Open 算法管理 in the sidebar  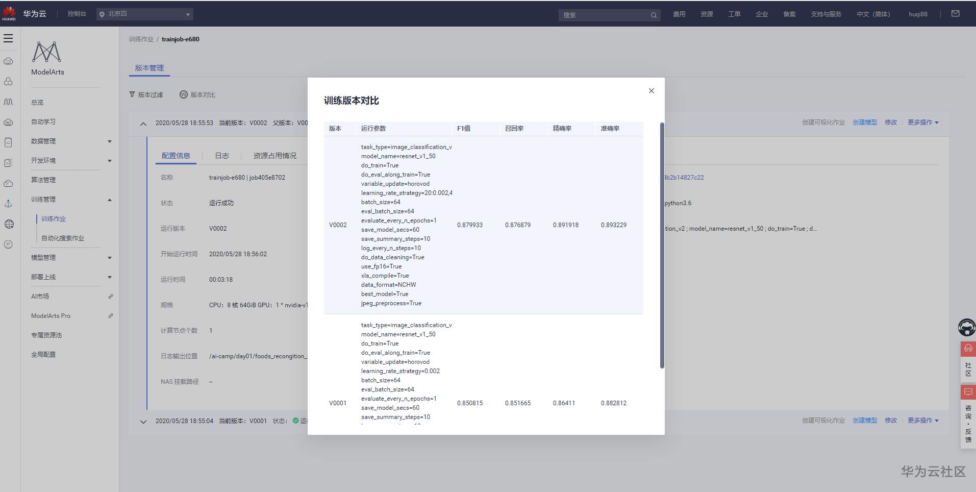43,180
